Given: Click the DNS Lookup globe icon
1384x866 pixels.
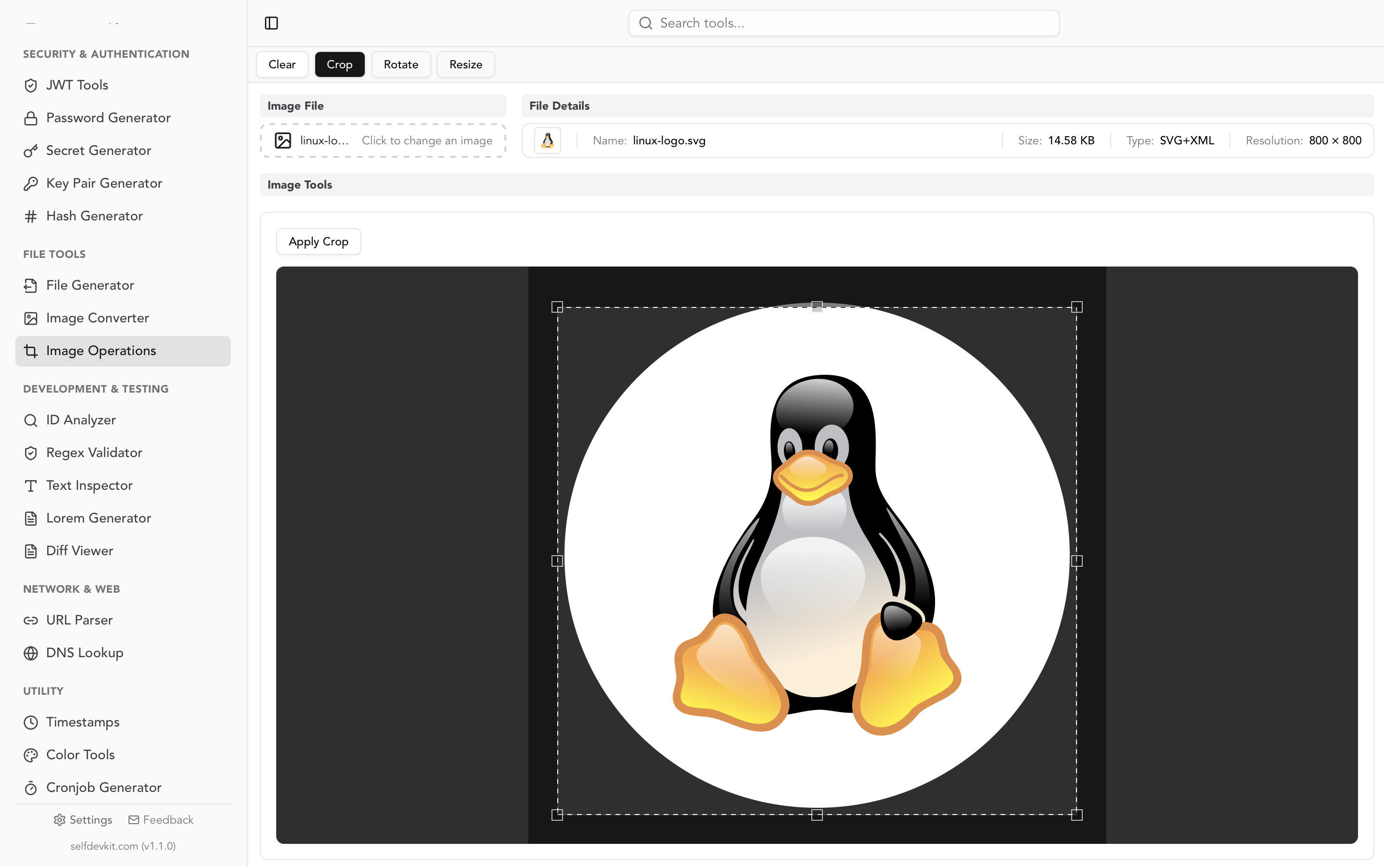Looking at the screenshot, I should coord(31,653).
